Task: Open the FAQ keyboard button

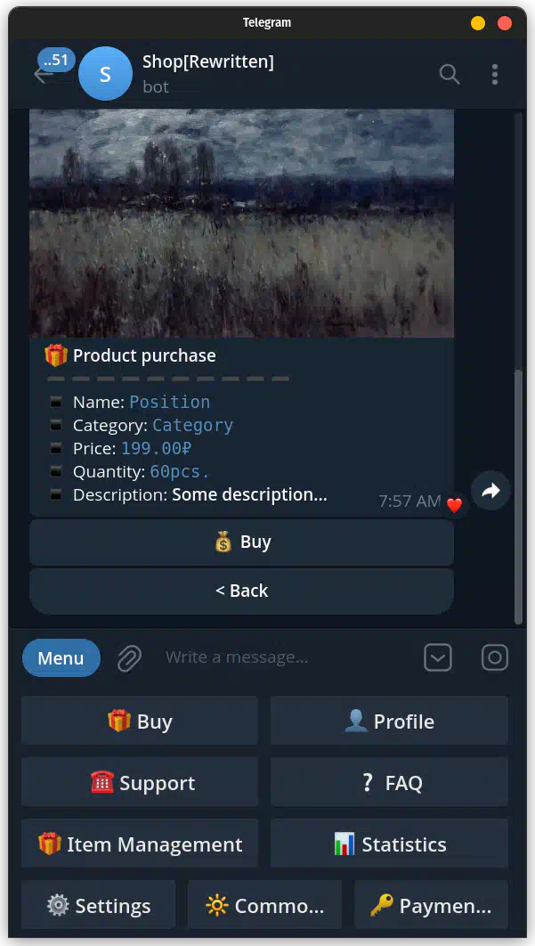Action: point(389,782)
